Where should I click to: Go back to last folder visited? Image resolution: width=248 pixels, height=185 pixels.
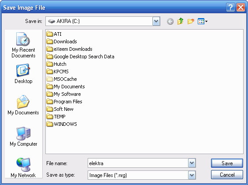pos(170,21)
